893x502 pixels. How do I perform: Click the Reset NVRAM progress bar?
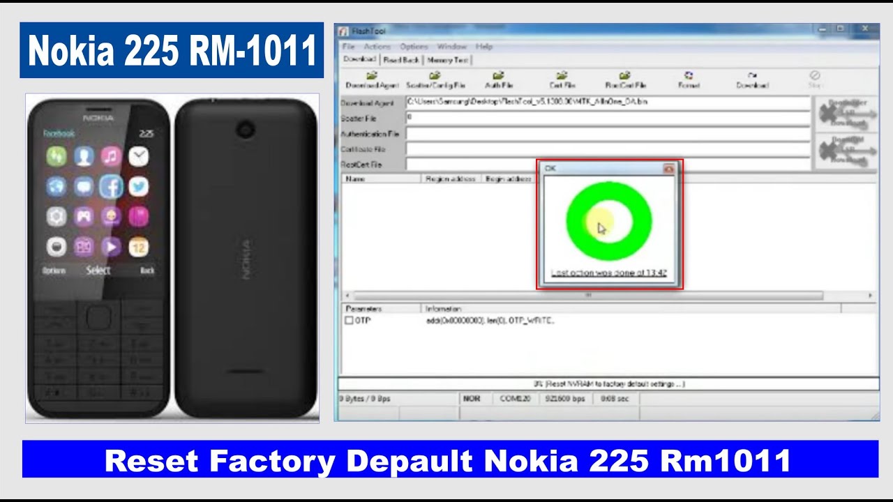coord(608,384)
